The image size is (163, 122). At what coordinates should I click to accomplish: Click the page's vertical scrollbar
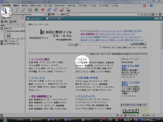[x=161, y=67]
